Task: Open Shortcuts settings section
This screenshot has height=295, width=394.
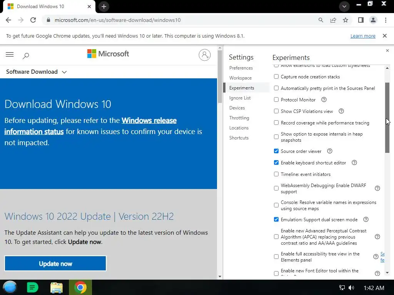Action: click(x=239, y=138)
